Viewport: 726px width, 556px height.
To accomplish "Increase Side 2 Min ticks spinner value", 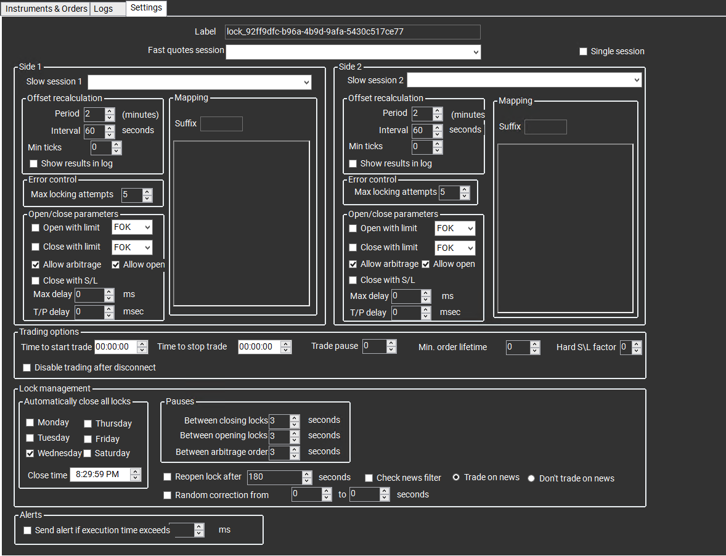I will (x=438, y=144).
